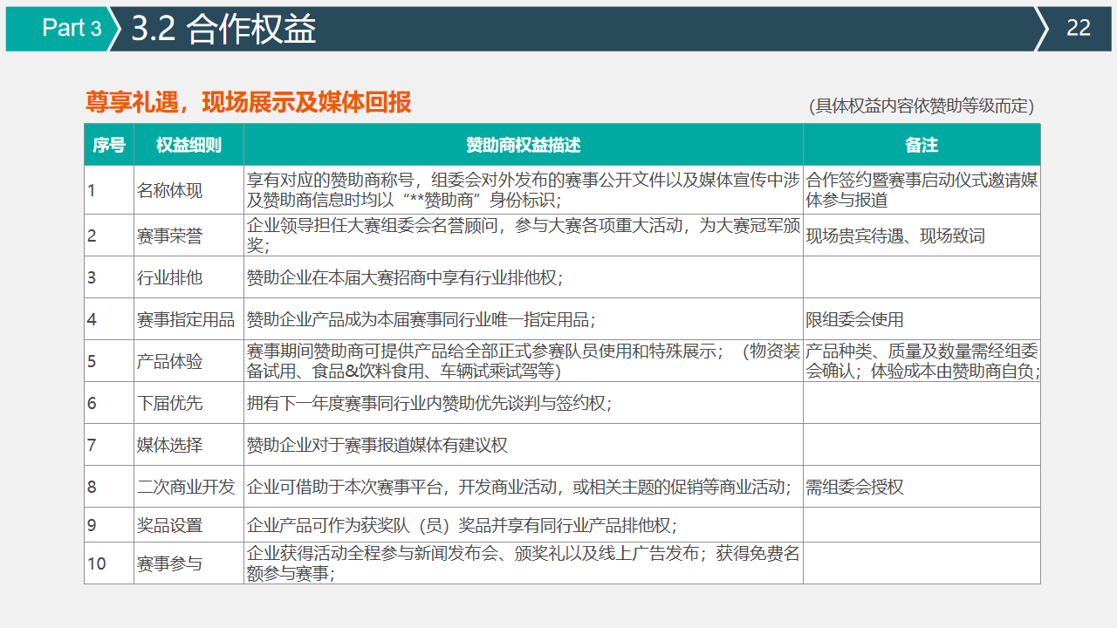Click the 现场贵宾待遇、现场致词 remark

[894, 235]
